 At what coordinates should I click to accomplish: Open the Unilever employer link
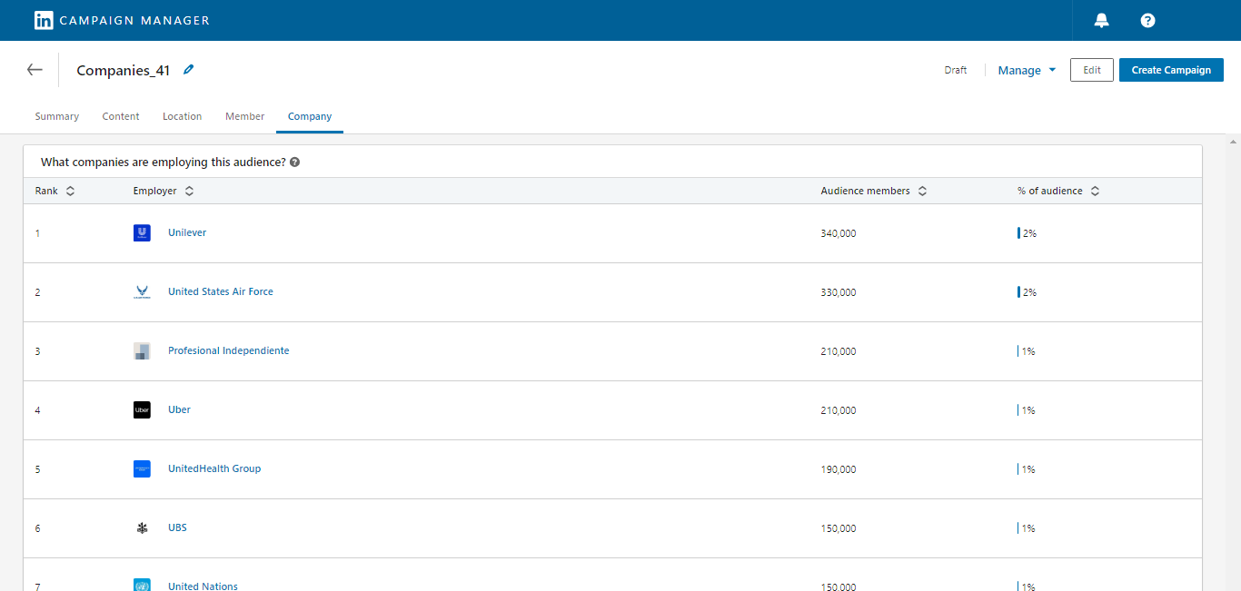(187, 232)
